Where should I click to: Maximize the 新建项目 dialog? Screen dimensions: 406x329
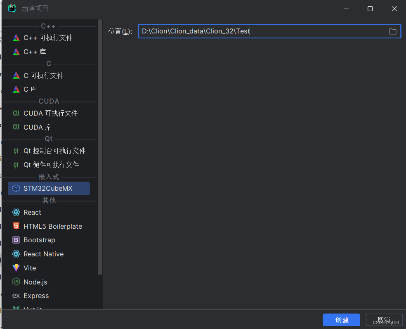point(370,9)
